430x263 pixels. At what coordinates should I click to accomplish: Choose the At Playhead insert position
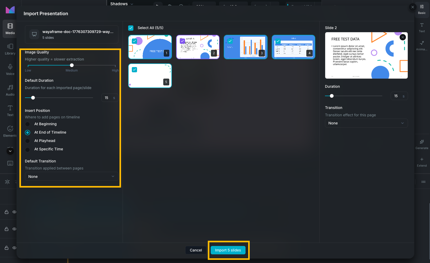click(x=28, y=141)
